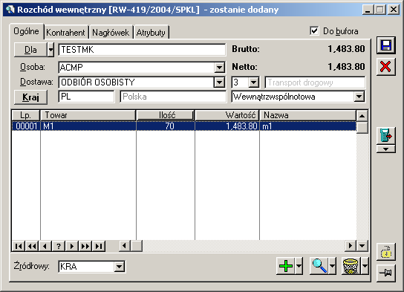Open the Kontrahent tab
This screenshot has height=292, width=404.
pyautogui.click(x=65, y=33)
